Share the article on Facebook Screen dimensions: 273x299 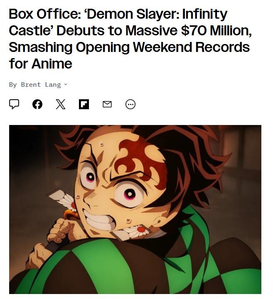click(37, 104)
